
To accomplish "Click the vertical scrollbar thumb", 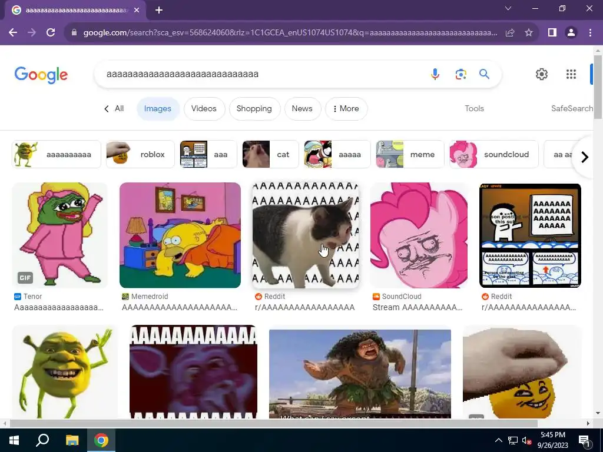I will (x=598, y=87).
